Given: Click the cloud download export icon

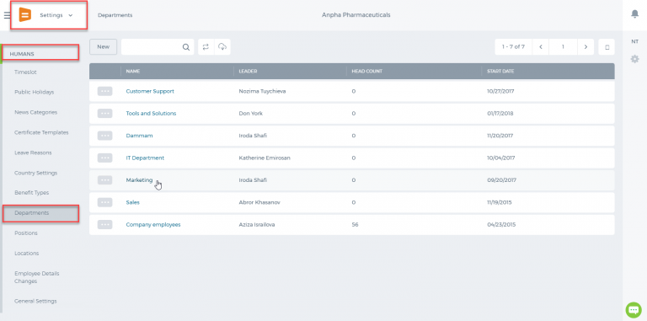Looking at the screenshot, I should click(222, 47).
